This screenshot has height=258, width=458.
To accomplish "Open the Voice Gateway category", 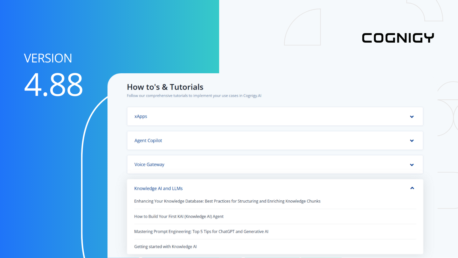I will (x=149, y=164).
